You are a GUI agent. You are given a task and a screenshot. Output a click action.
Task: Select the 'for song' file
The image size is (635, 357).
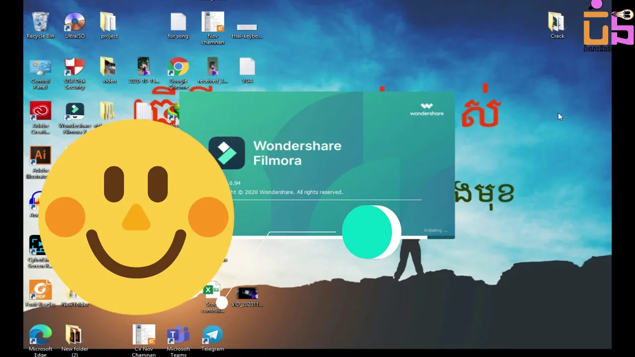(x=178, y=26)
